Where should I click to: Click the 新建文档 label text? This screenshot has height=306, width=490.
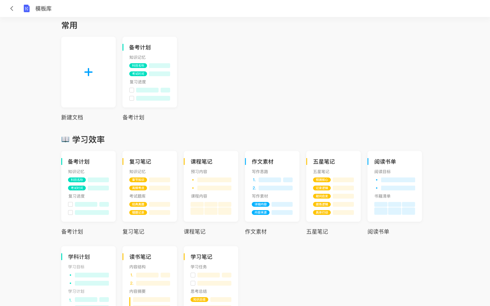72,117
